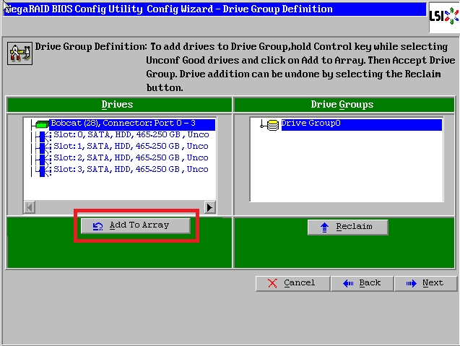Image resolution: width=460 pixels, height=346 pixels.
Task: Select Slot 0 SATA HDD drive entry
Action: point(130,135)
